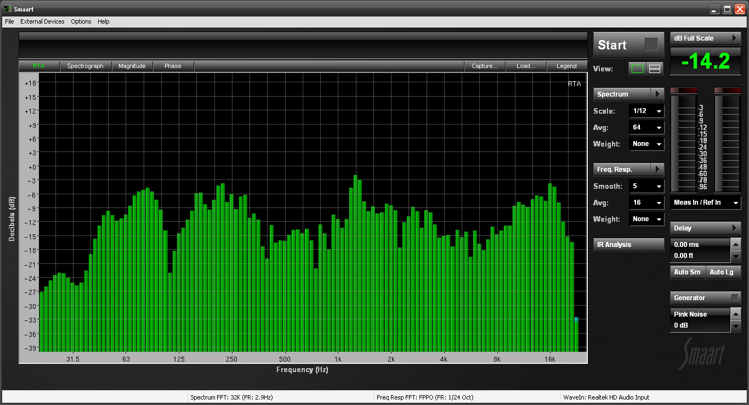Toggle the Generator on/off square

pyautogui.click(x=735, y=297)
